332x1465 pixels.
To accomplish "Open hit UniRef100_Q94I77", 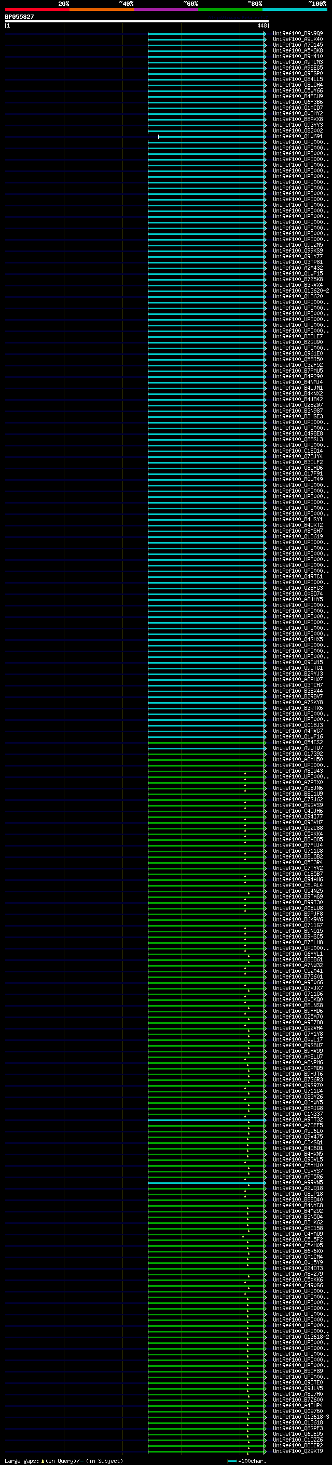I will pos(297,816).
